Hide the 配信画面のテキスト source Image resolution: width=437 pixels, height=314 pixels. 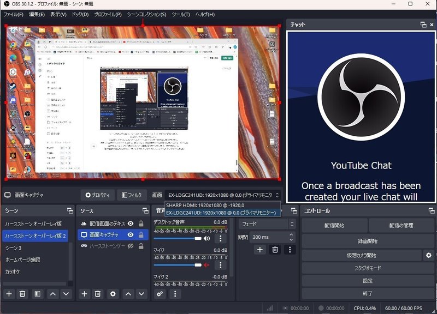tap(131, 224)
